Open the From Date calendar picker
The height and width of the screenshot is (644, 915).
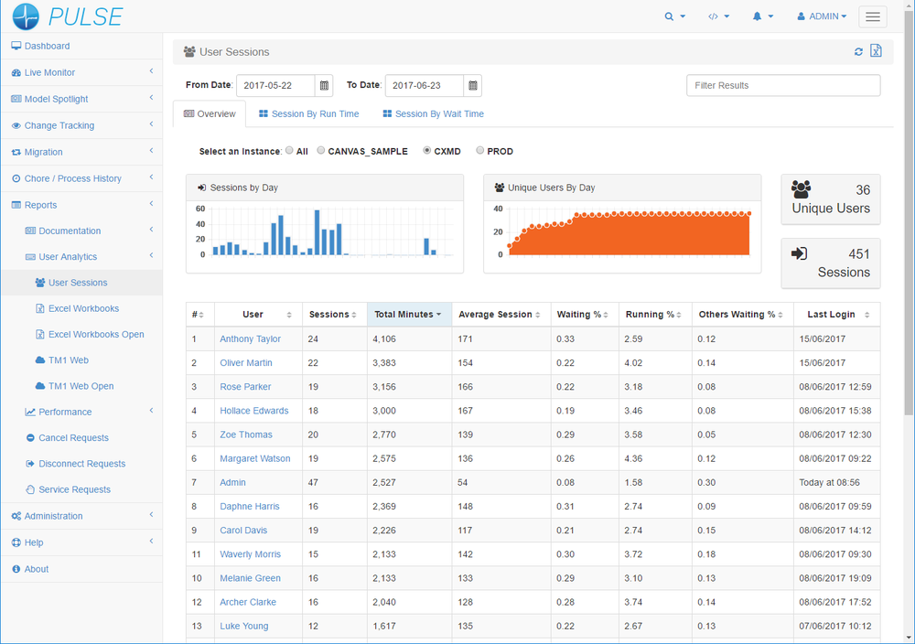click(x=324, y=86)
